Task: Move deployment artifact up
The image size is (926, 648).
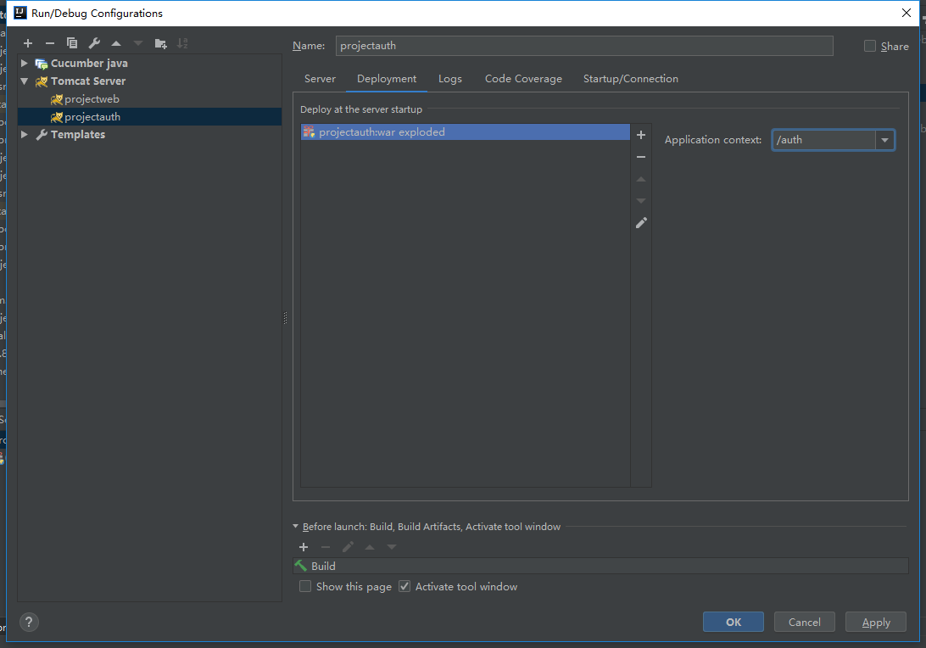Action: pos(641,179)
